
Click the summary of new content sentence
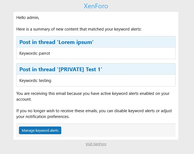click(x=79, y=29)
